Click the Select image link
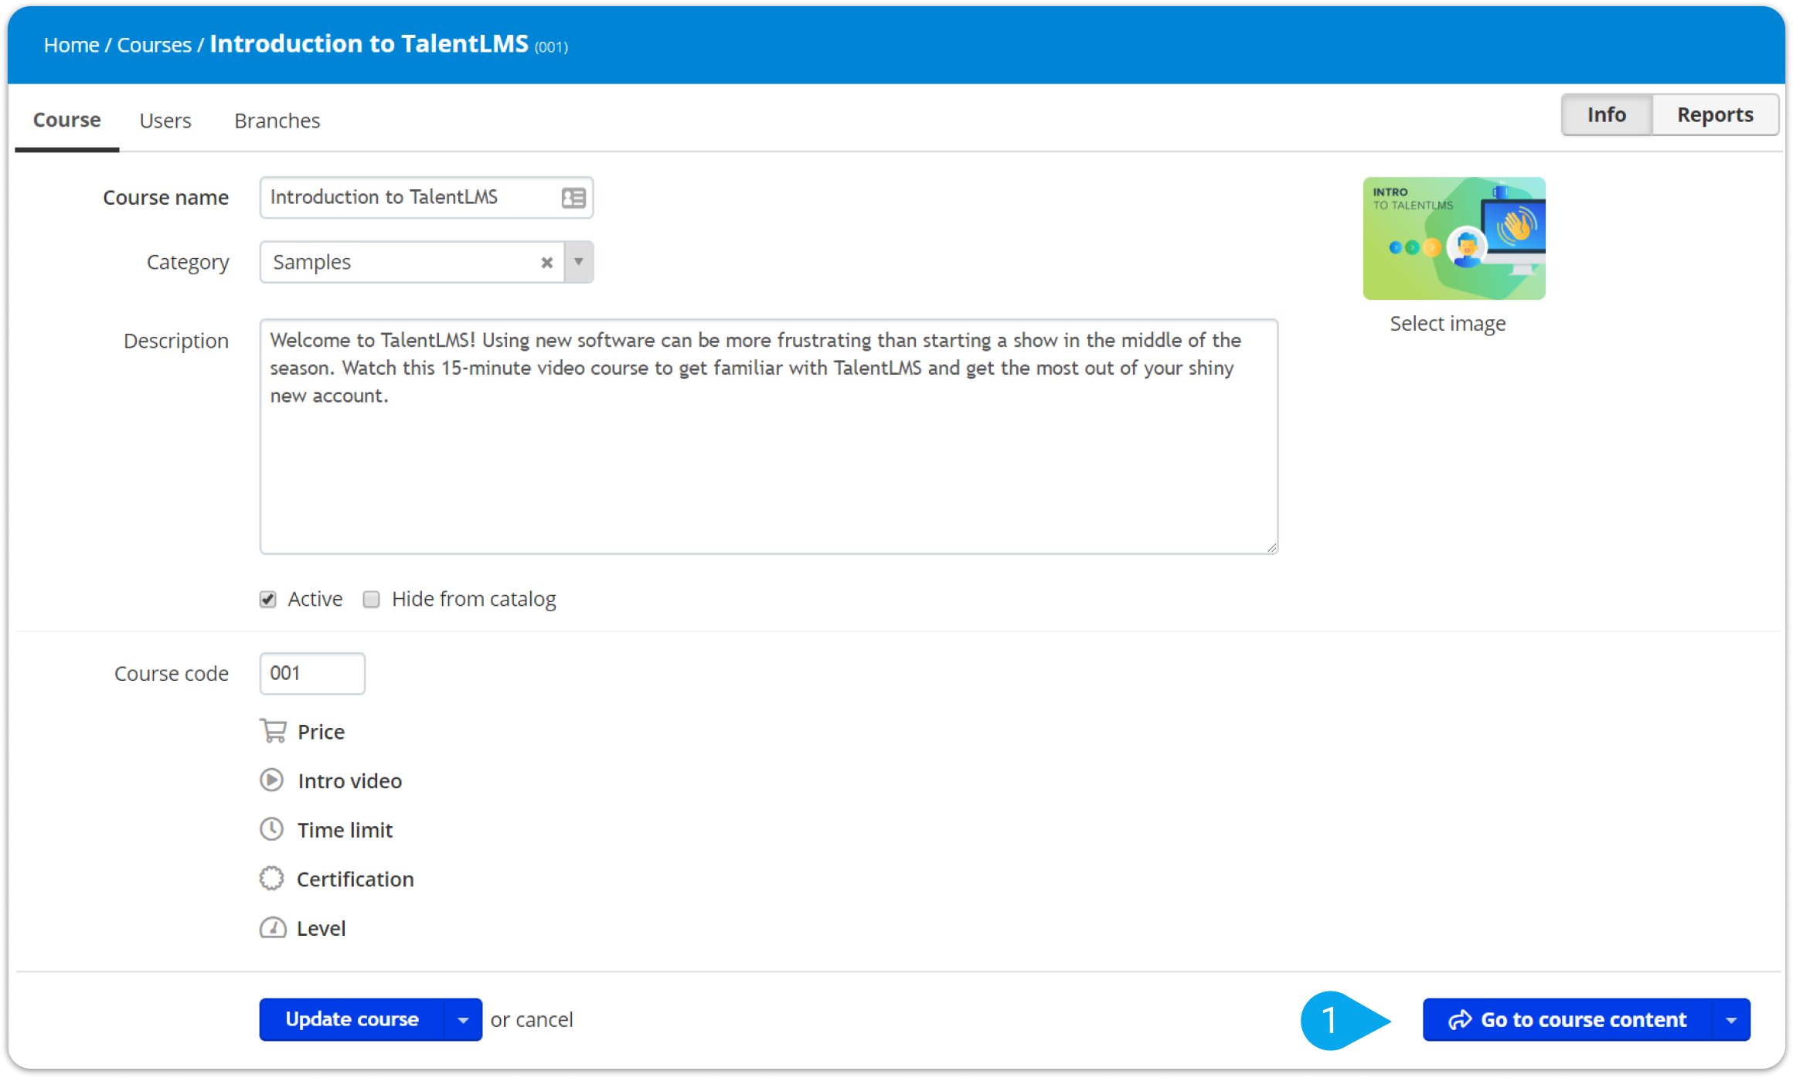The image size is (1793, 1078). coord(1448,324)
